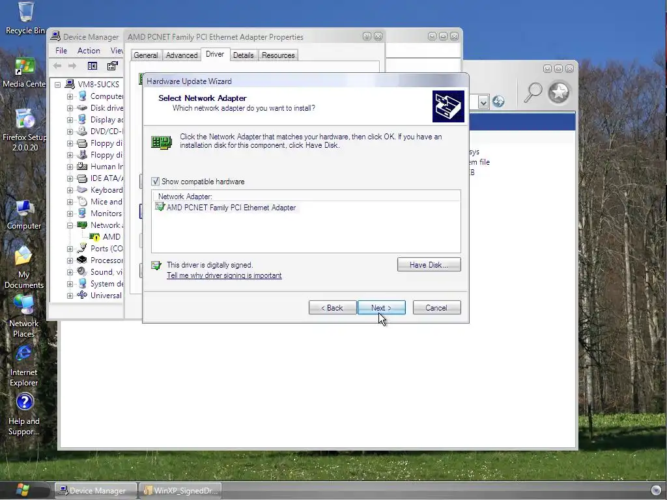Open the driver signing importance link
The image size is (667, 500).
click(224, 275)
